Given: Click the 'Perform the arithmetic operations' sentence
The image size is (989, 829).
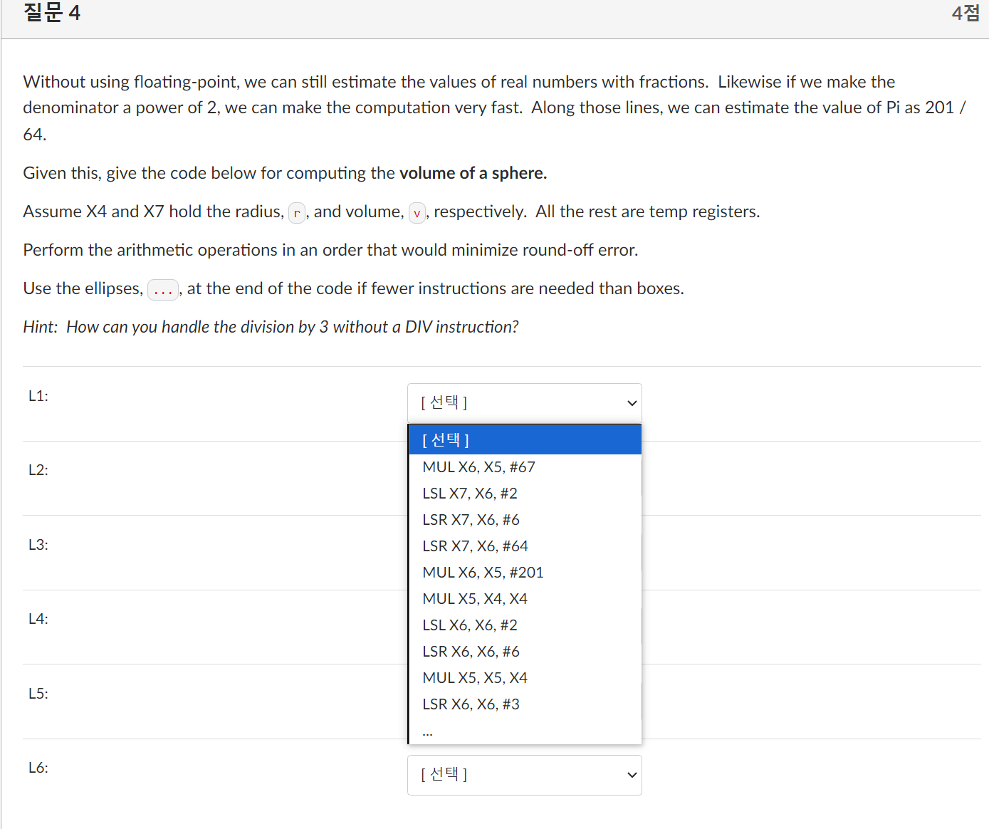Looking at the screenshot, I should pyautogui.click(x=330, y=250).
